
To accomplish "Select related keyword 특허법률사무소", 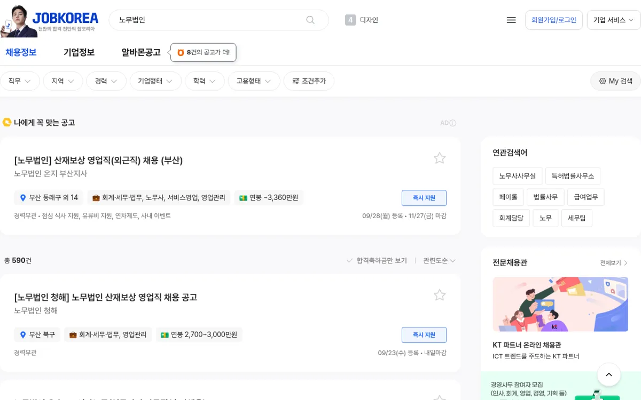I will point(573,176).
